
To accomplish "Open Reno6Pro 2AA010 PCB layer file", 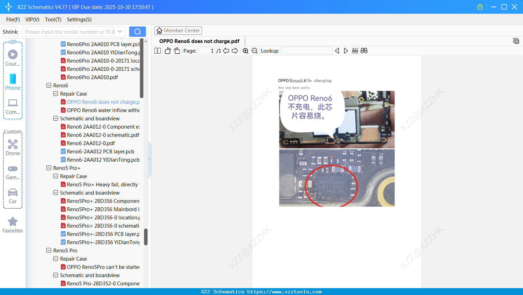I will pyautogui.click(x=100, y=44).
